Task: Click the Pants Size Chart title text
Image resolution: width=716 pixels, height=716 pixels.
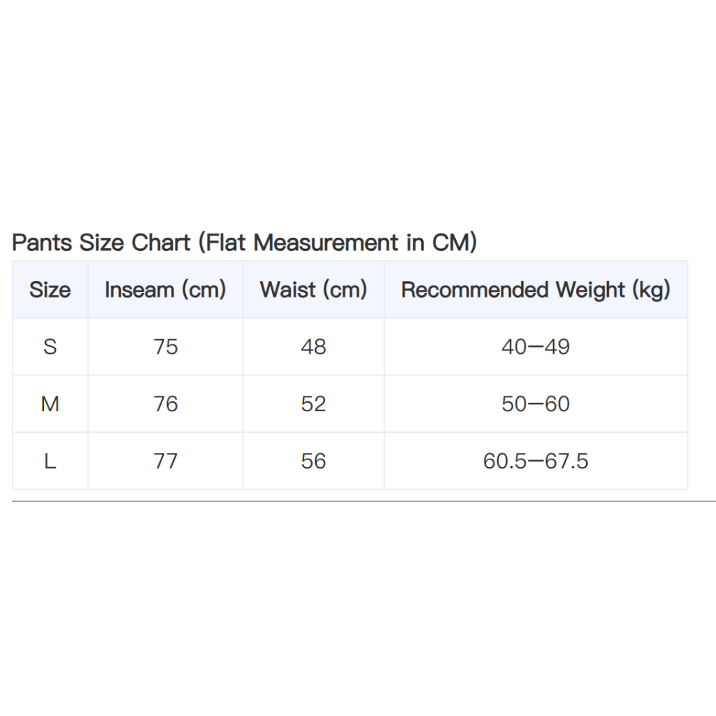Action: click(x=244, y=243)
